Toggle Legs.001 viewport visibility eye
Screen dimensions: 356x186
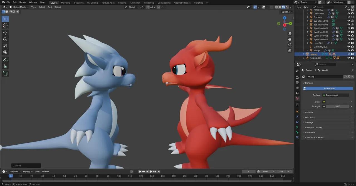[348, 43]
